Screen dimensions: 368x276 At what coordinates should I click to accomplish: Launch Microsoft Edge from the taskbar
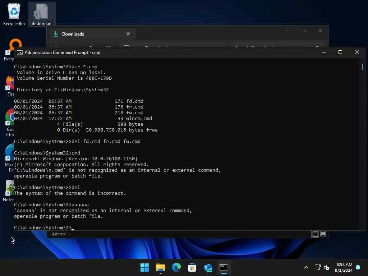pos(176,267)
